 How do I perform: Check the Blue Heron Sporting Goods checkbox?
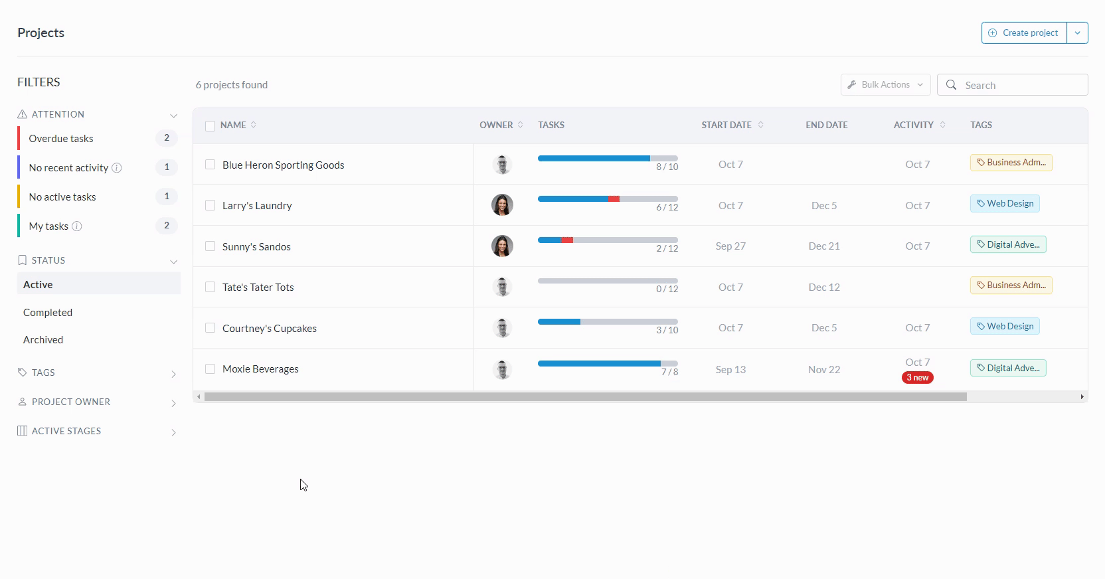point(211,165)
